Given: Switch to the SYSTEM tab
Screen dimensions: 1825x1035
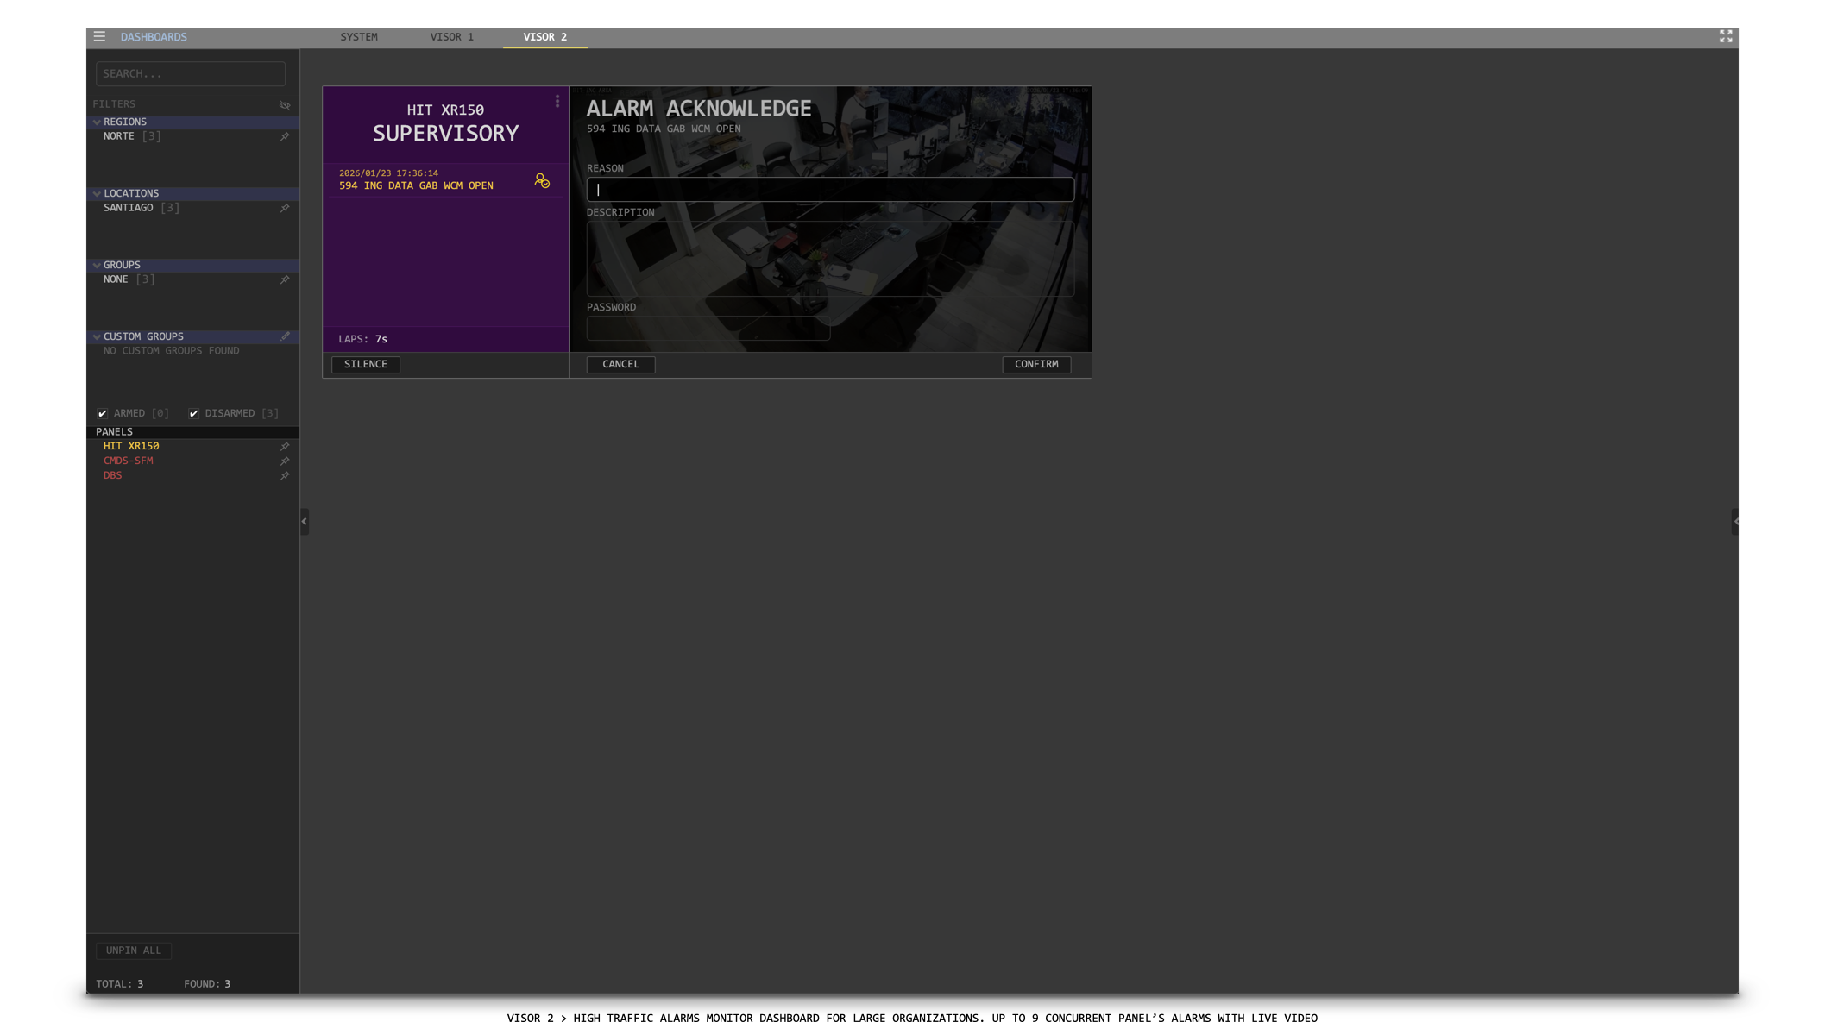Looking at the screenshot, I should point(358,37).
